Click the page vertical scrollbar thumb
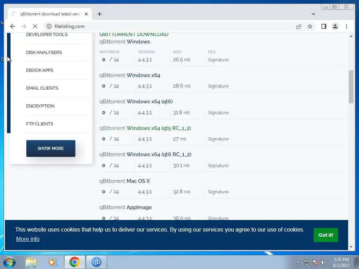The height and width of the screenshot is (269, 359). point(351,87)
